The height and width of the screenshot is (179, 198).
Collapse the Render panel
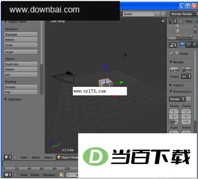pos(171,62)
